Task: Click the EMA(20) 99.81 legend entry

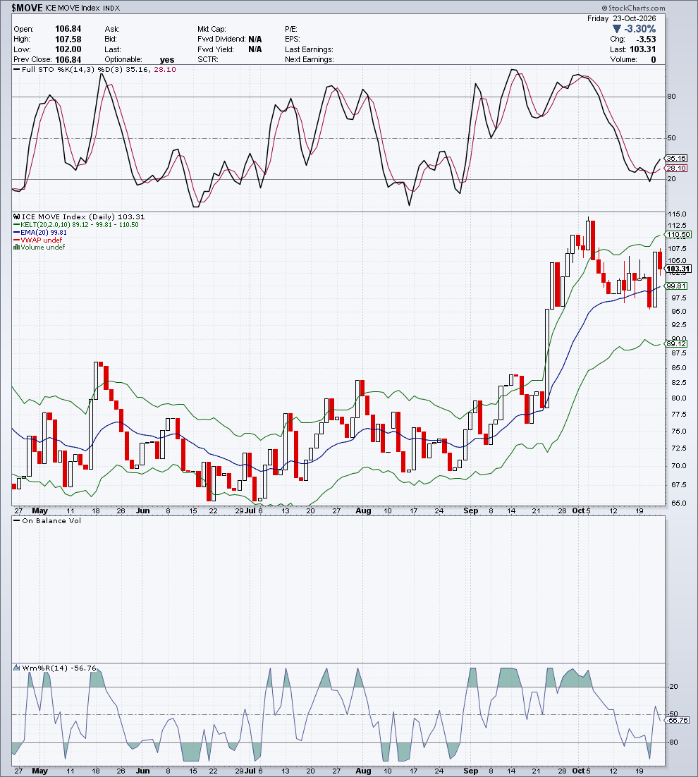Action: click(x=40, y=232)
